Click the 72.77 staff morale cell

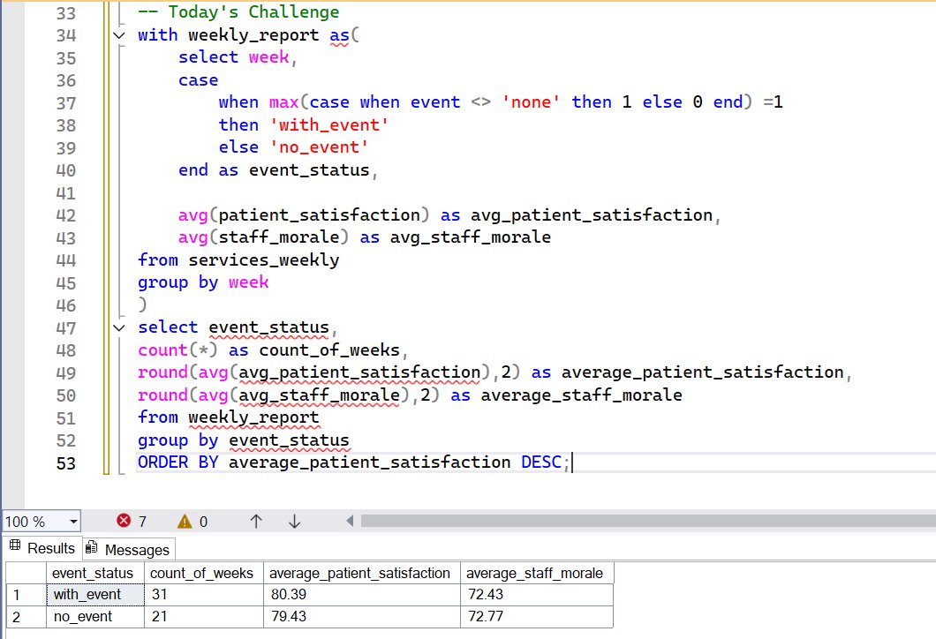click(x=537, y=616)
